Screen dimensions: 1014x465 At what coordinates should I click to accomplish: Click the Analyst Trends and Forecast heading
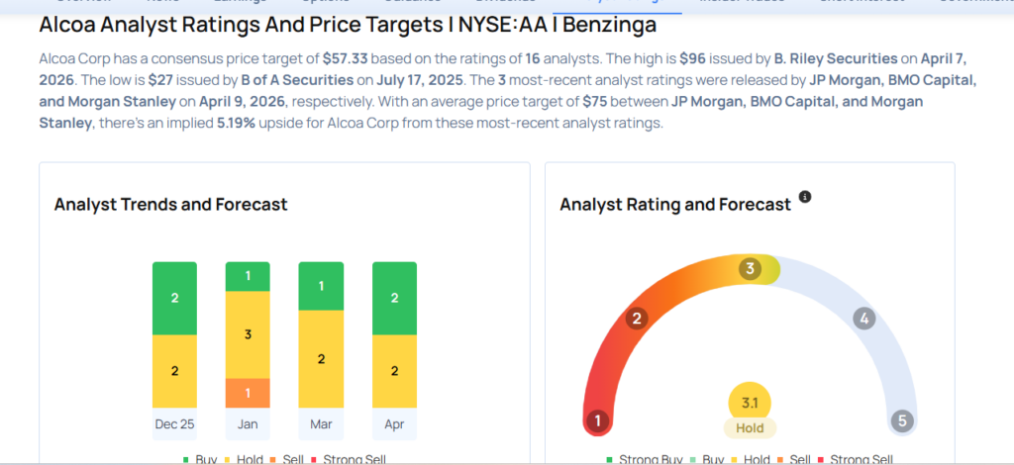click(x=170, y=204)
